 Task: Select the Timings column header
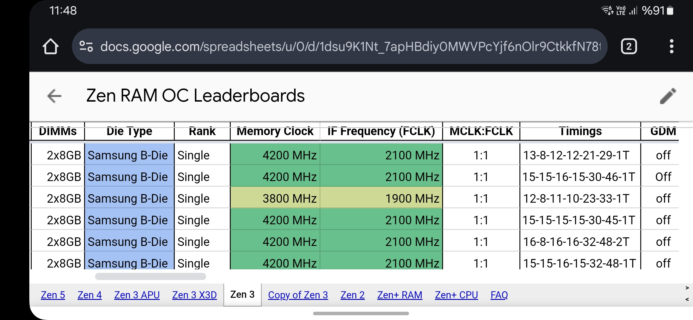580,131
